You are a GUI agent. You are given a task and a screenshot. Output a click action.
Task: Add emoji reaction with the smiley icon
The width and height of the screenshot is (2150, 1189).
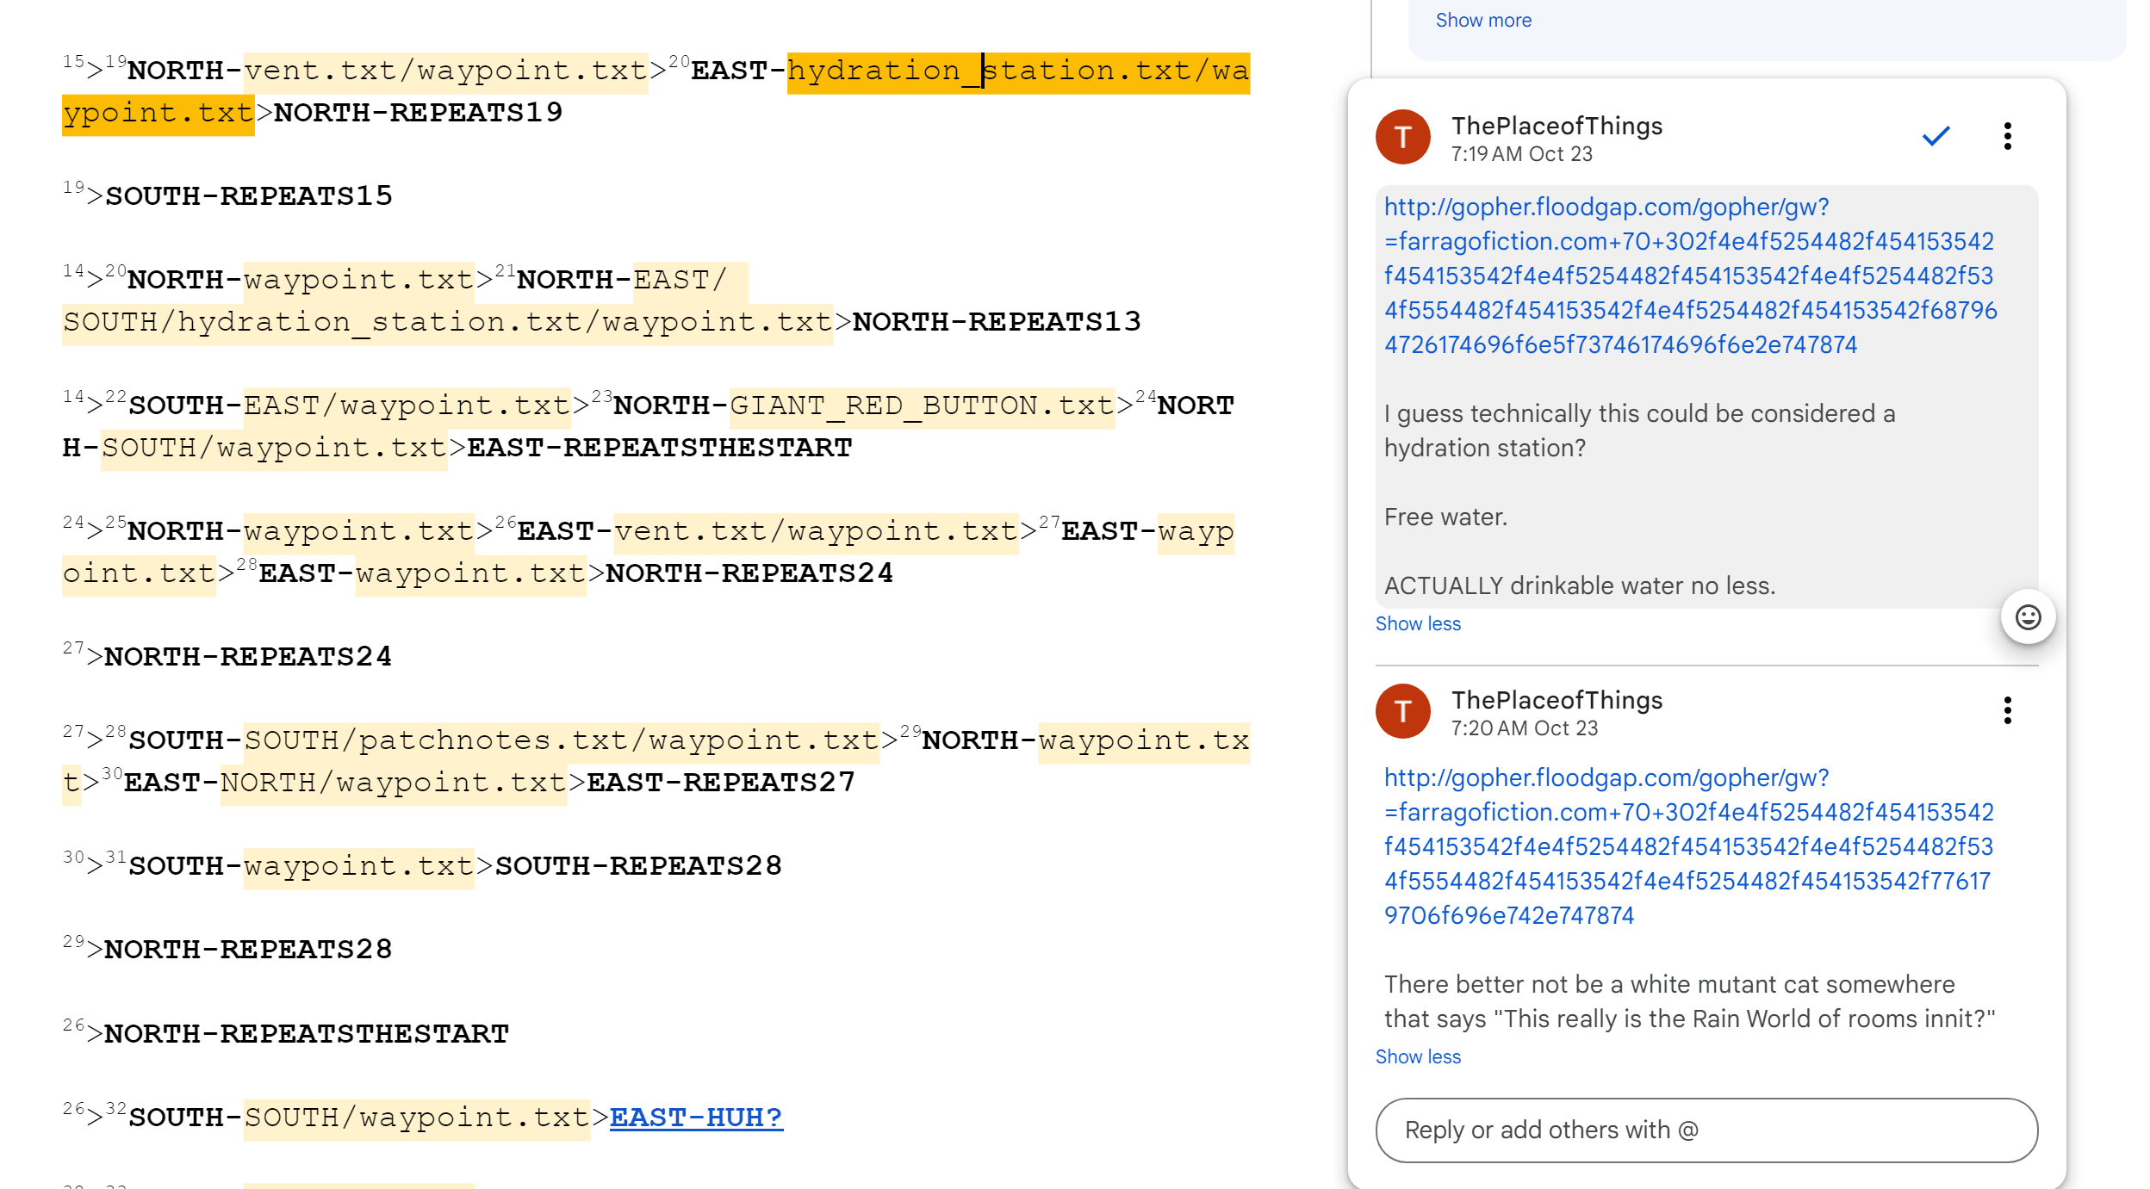pyautogui.click(x=2028, y=617)
